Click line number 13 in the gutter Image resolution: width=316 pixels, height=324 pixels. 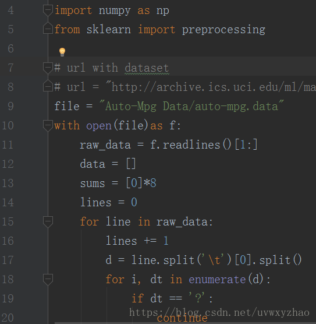pos(8,183)
